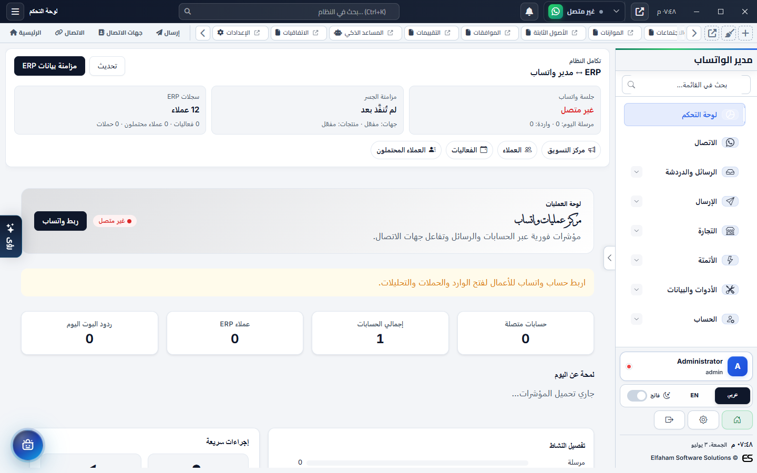Toggle the فاتح light theme switch
The image size is (757, 473).
click(637, 396)
